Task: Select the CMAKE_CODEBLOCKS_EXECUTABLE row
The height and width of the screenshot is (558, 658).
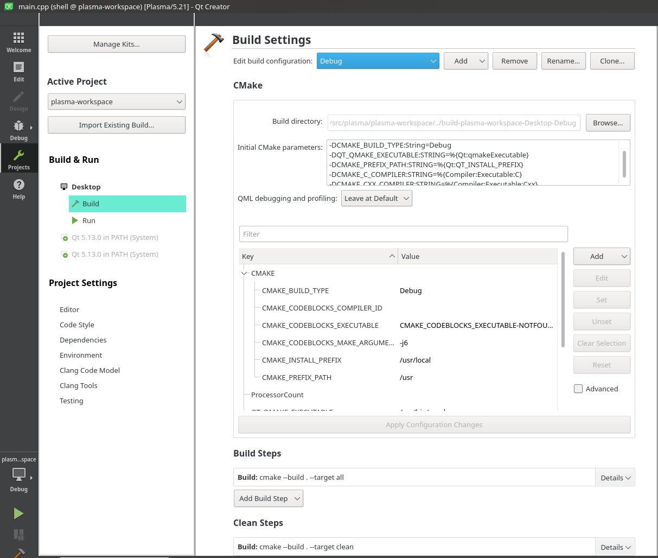Action: [x=398, y=325]
